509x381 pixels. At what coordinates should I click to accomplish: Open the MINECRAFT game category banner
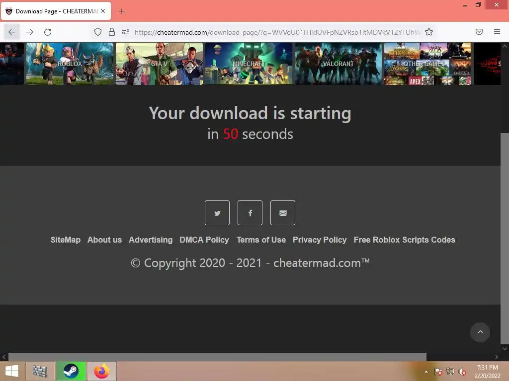point(249,63)
